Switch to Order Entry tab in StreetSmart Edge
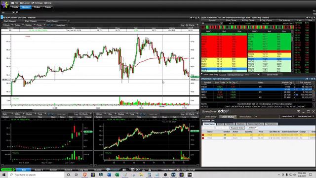316x178 pixels. [210, 117]
